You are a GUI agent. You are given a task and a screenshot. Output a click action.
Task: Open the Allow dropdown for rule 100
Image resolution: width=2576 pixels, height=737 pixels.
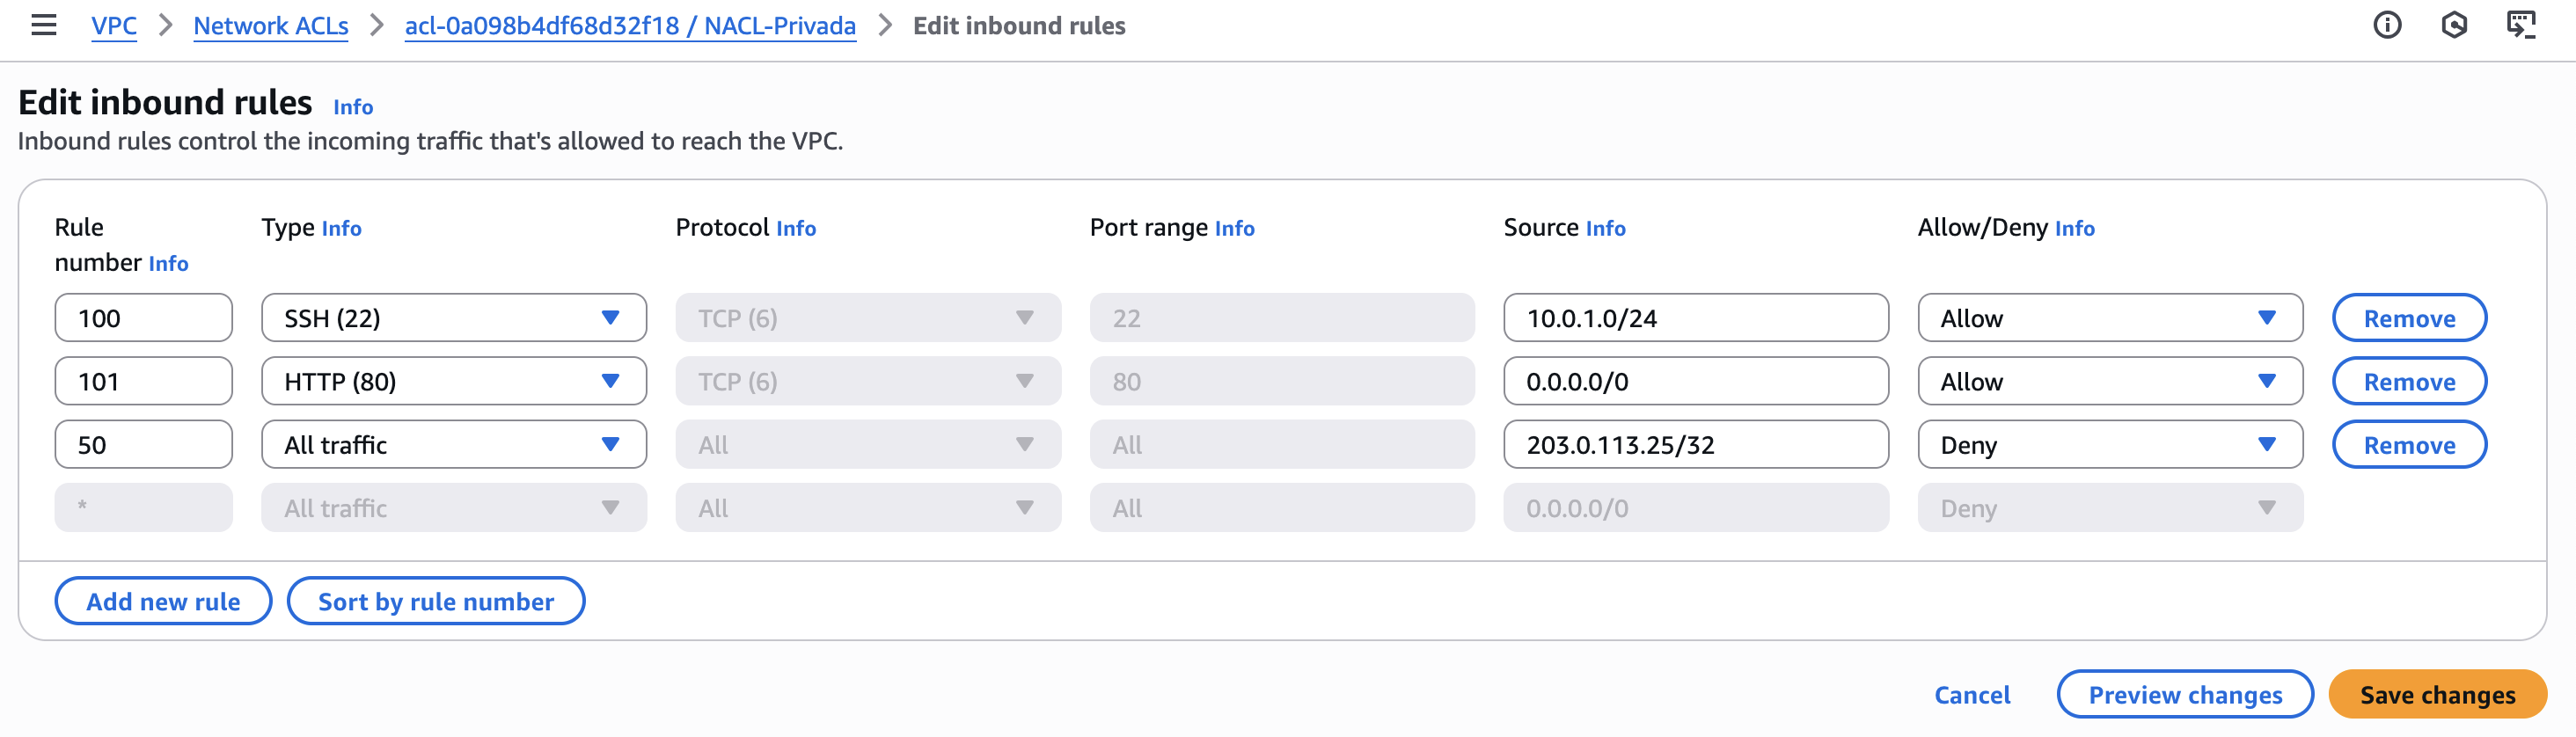[x=2109, y=318]
